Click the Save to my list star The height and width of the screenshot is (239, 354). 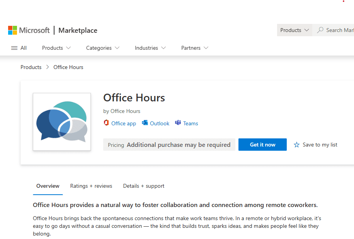tap(296, 145)
